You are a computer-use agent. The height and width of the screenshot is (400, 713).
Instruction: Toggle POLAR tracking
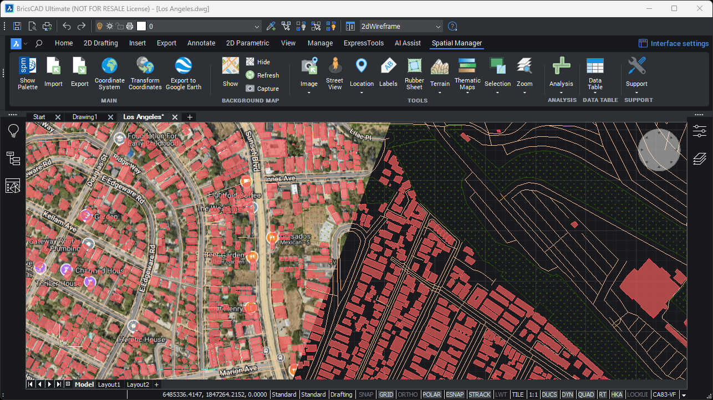(x=432, y=394)
